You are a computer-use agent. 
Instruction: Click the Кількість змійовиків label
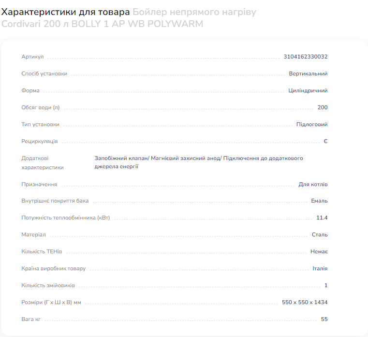[48, 285]
